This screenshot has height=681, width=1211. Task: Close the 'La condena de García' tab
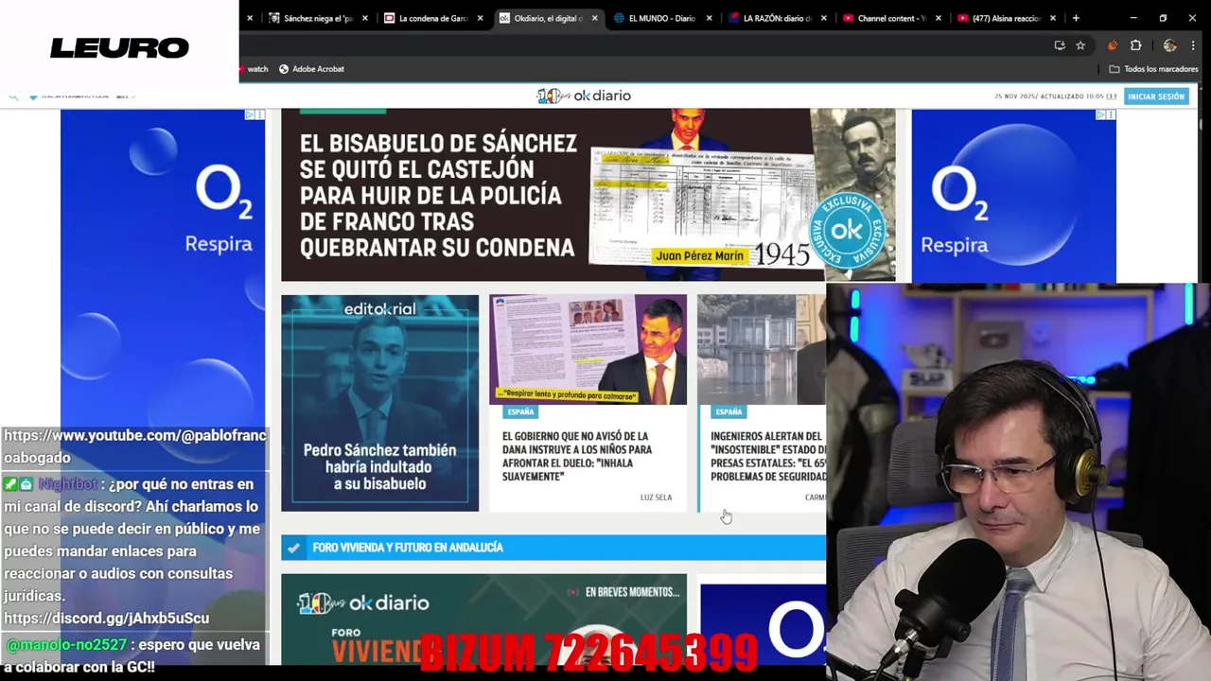pyautogui.click(x=481, y=18)
